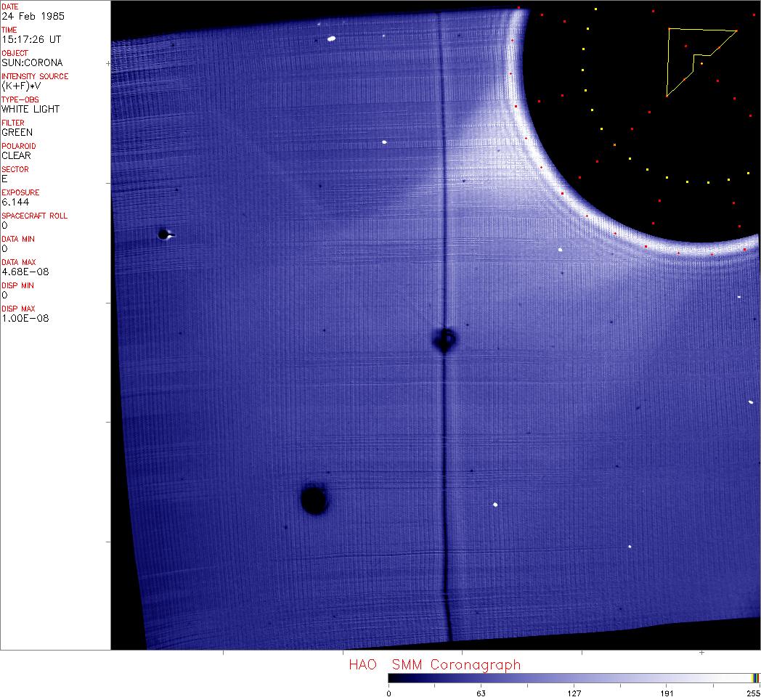
Task: Click the yellow end of the color bar
Action: [x=754, y=678]
